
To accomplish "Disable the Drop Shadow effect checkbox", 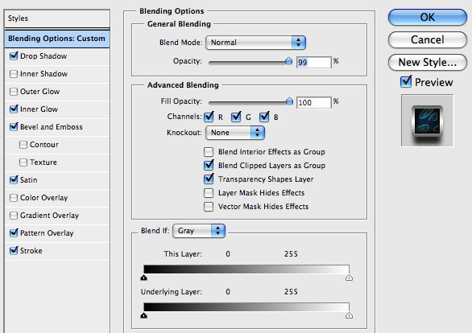I will 14,56.
